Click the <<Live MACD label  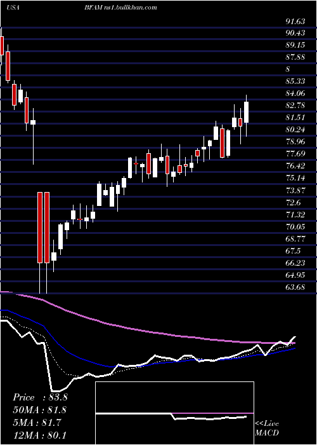click(267, 428)
